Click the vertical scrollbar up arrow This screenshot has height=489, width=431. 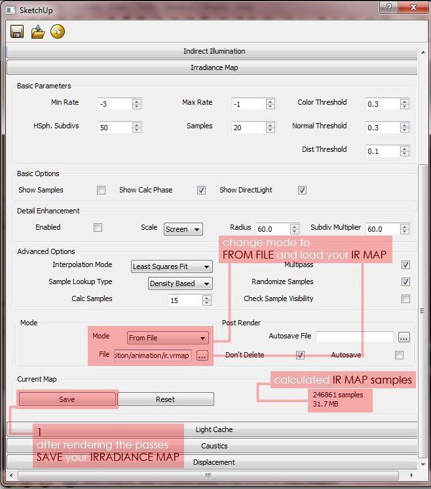423,52
